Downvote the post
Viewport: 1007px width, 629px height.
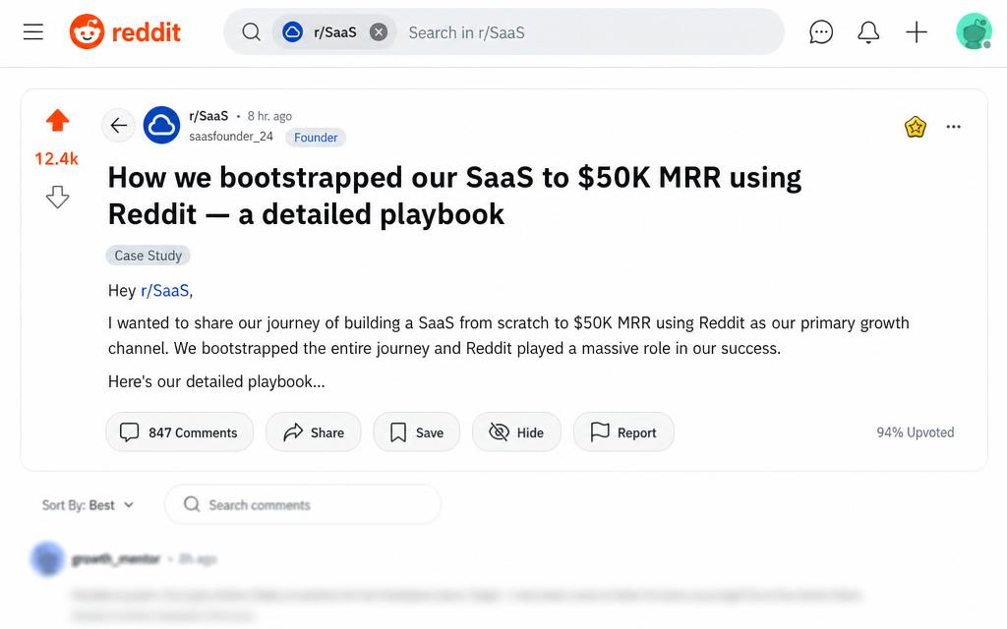click(58, 197)
